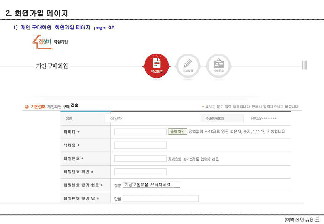The image size is (324, 224).
Task: Click into the 닉네임 text box
Action: [x=140, y=145]
